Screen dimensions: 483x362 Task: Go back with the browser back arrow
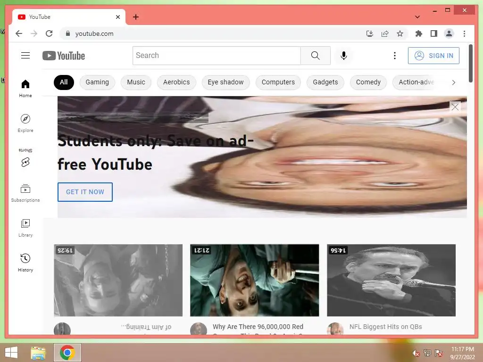(x=19, y=33)
